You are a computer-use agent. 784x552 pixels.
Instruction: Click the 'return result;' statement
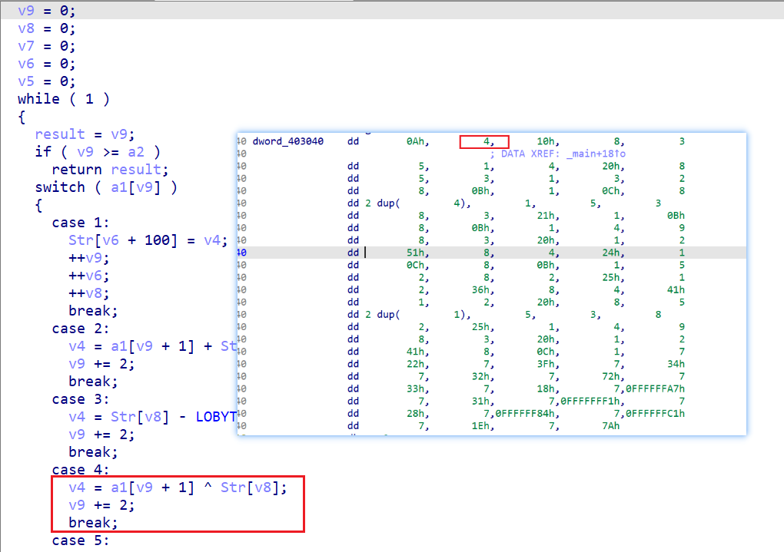tap(110, 170)
